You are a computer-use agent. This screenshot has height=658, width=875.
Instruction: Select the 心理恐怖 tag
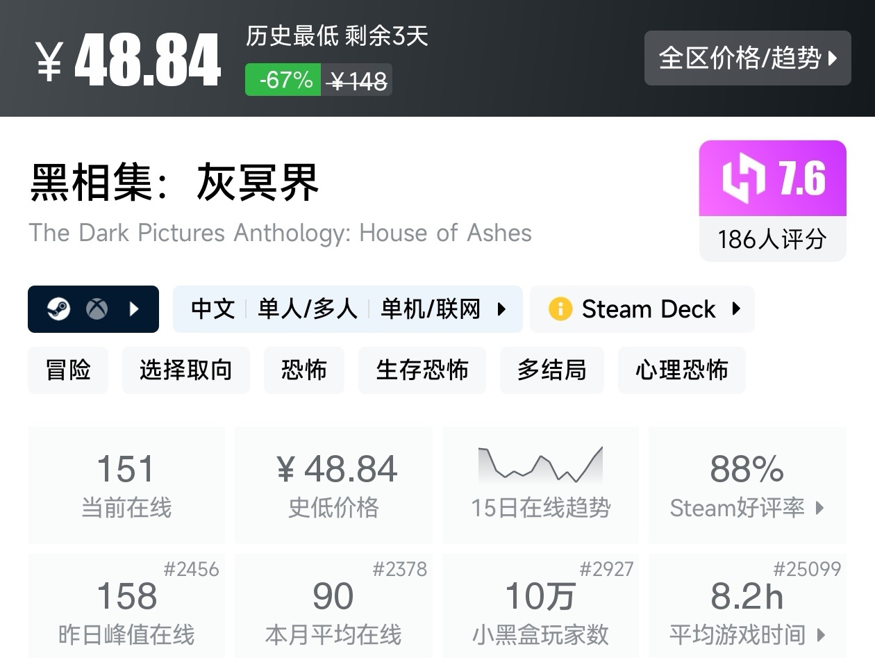(x=681, y=370)
